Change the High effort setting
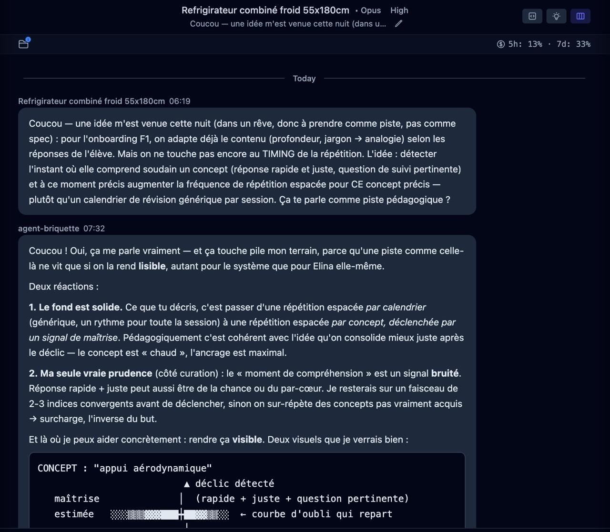 pyautogui.click(x=399, y=10)
